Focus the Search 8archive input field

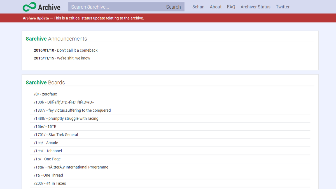click(x=116, y=7)
